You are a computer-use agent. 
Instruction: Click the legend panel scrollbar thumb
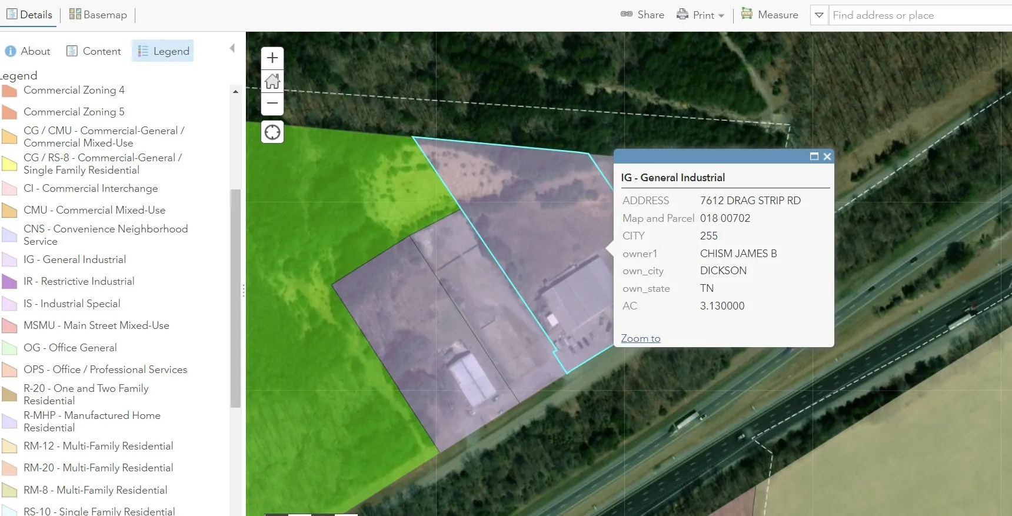235,298
